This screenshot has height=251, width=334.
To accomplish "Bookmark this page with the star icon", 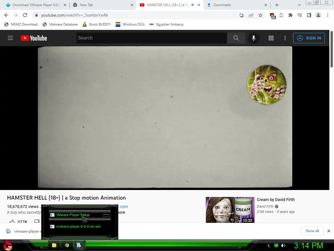I will click(x=260, y=15).
